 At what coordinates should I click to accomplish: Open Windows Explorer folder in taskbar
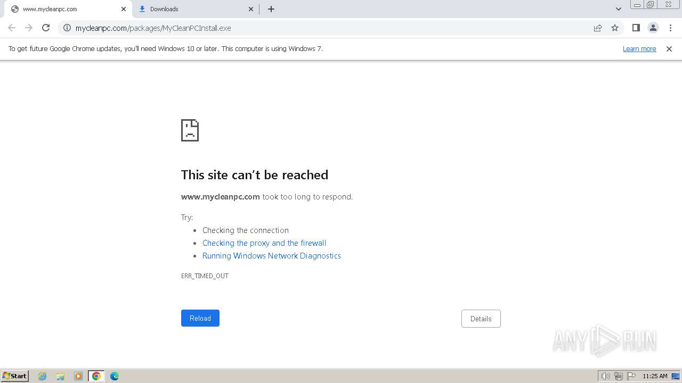tap(60, 376)
